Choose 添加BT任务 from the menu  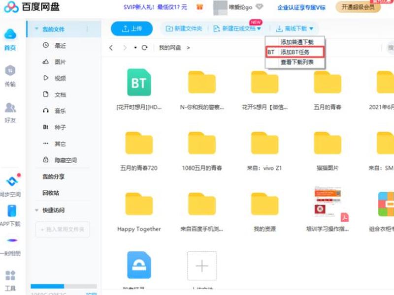pos(295,52)
